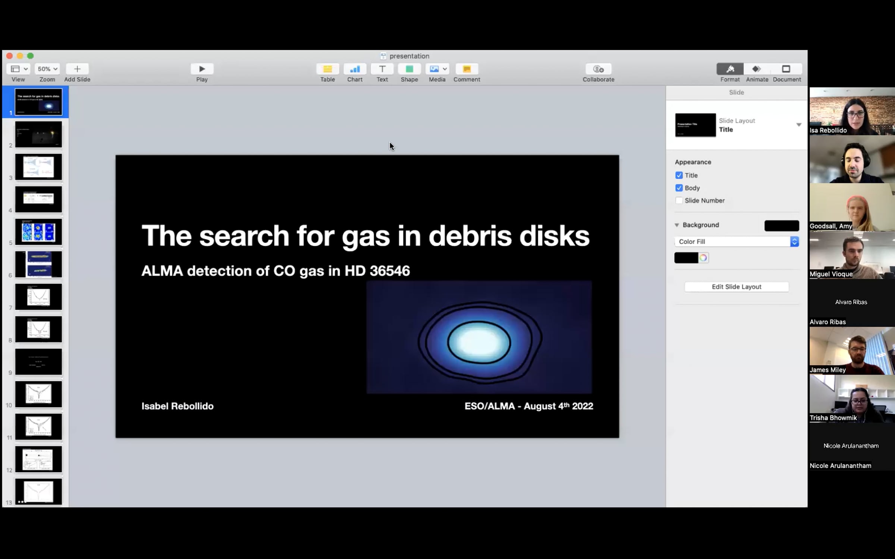This screenshot has height=559, width=895.
Task: Disable the Body checkbox
Action: coord(679,188)
